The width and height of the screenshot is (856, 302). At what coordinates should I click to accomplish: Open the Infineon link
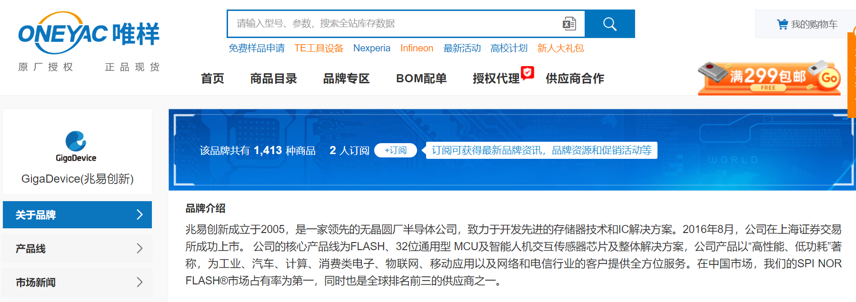[417, 48]
